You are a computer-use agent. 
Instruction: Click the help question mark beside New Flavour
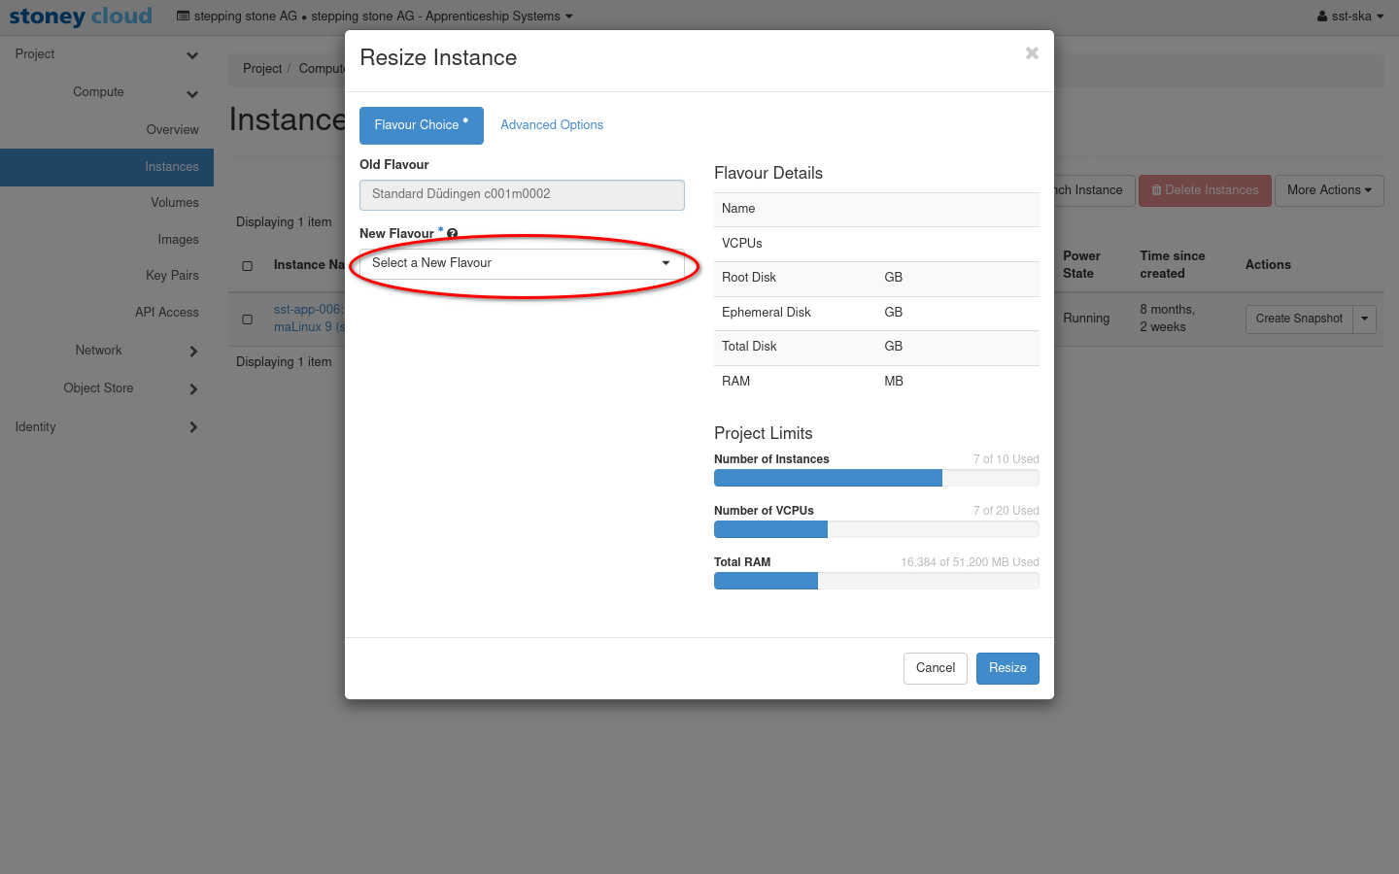point(452,234)
